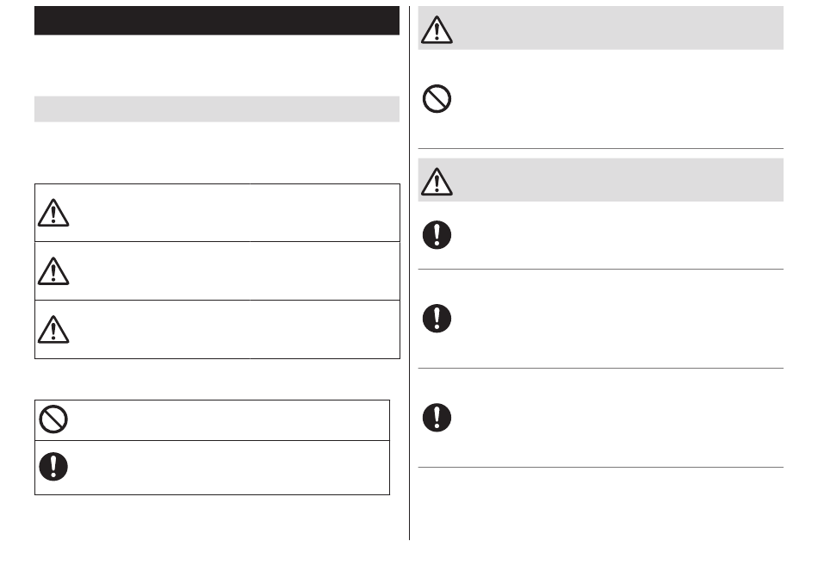
Task: Select the prohibition circle in the lower-left table
Action: tap(53, 419)
